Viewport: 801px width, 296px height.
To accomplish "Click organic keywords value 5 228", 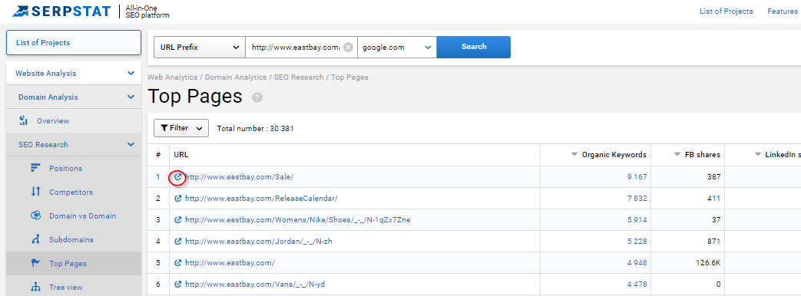I will pyautogui.click(x=637, y=242).
